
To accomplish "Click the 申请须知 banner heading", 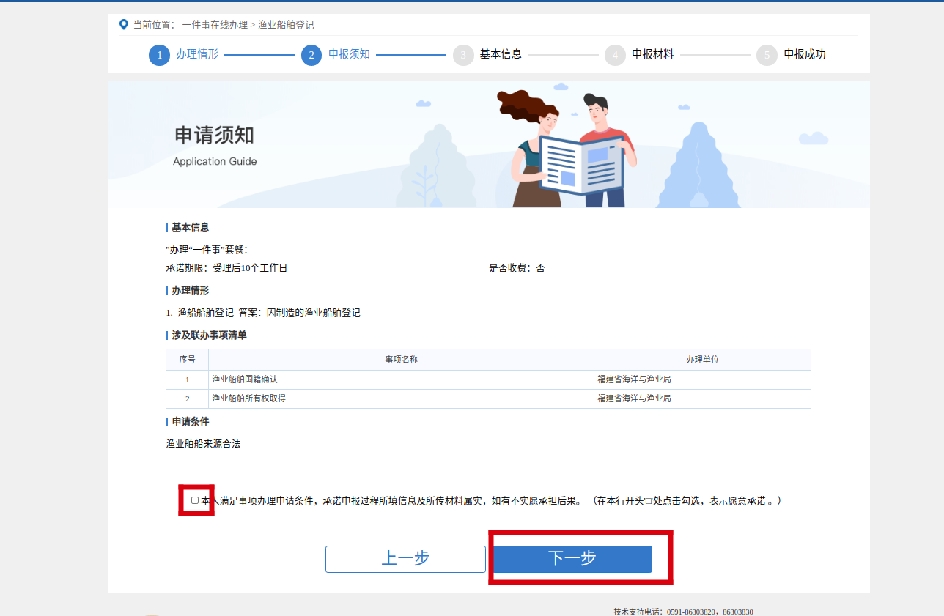I will [214, 136].
